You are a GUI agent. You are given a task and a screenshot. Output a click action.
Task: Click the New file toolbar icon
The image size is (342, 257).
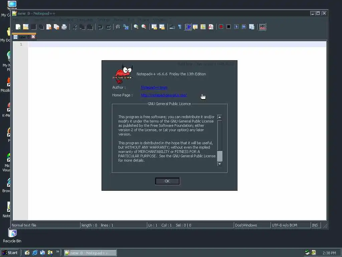pos(18,27)
